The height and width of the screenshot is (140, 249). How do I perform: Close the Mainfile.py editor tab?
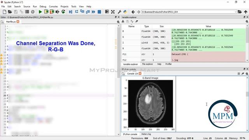click(x=18, y=22)
